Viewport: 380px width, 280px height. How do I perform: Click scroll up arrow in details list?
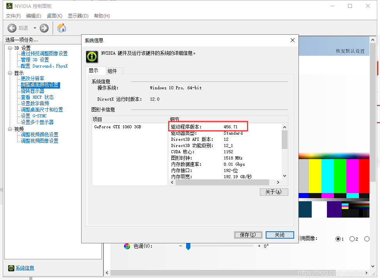(x=285, y=127)
